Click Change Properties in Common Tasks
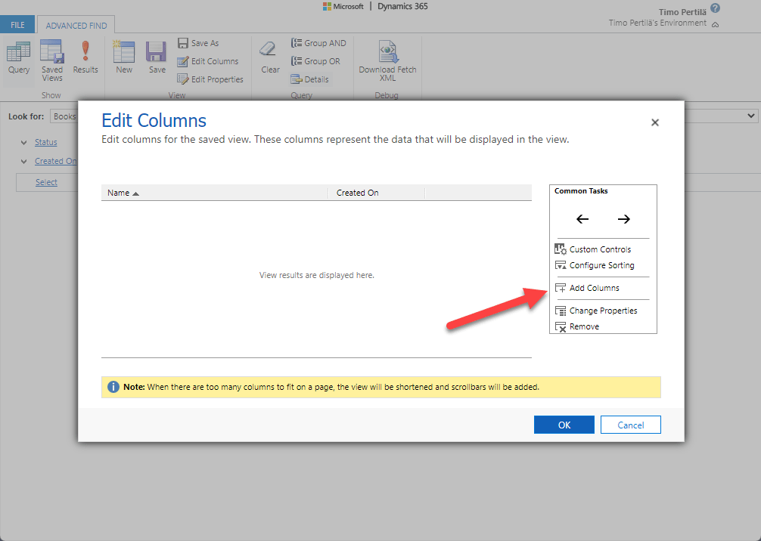 602,311
